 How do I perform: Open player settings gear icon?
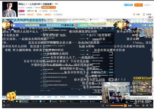(143, 106)
